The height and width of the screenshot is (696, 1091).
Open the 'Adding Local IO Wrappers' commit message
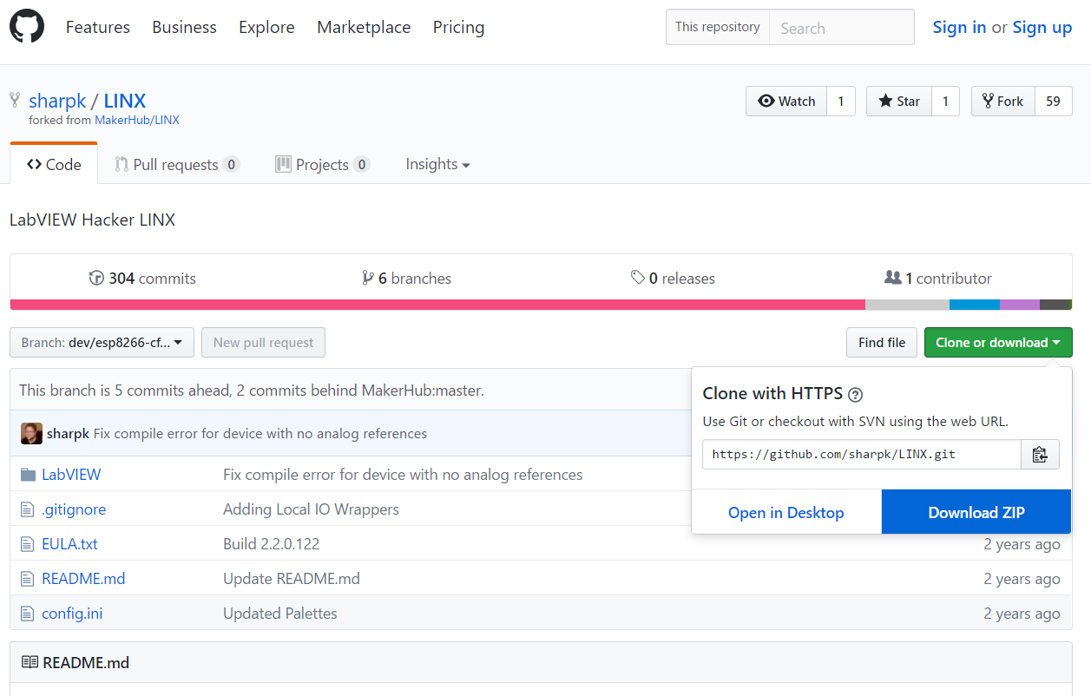coord(311,509)
